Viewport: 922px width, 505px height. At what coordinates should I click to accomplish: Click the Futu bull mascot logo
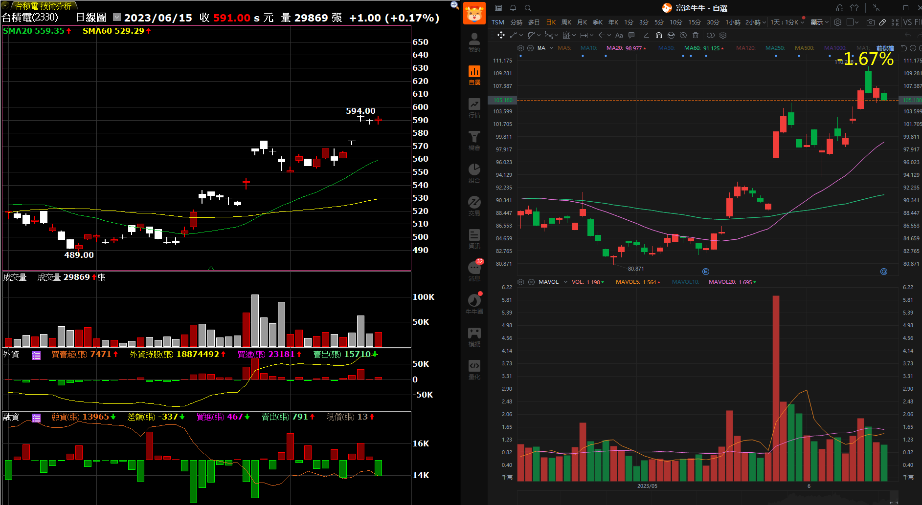click(474, 13)
